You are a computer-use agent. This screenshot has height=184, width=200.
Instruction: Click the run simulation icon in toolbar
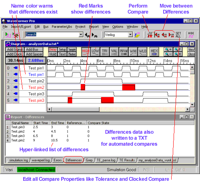(x=8, y=35)
